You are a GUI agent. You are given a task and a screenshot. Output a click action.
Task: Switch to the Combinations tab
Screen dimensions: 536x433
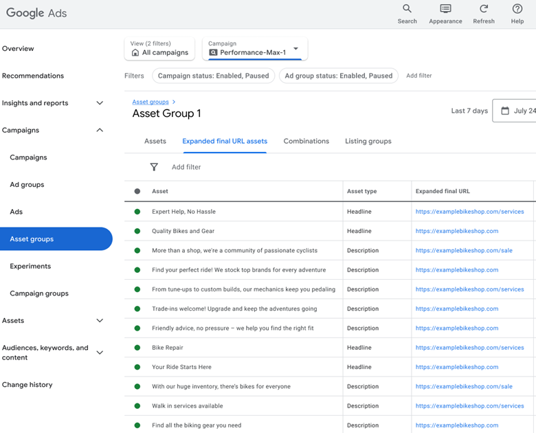click(x=306, y=141)
